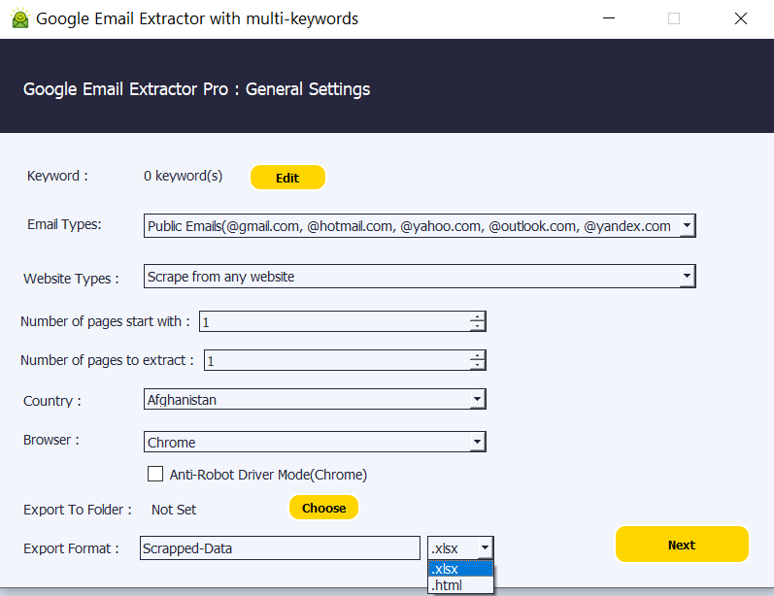Image resolution: width=774 pixels, height=596 pixels.
Task: Click the Scrapped-Data file name field
Action: (x=280, y=548)
